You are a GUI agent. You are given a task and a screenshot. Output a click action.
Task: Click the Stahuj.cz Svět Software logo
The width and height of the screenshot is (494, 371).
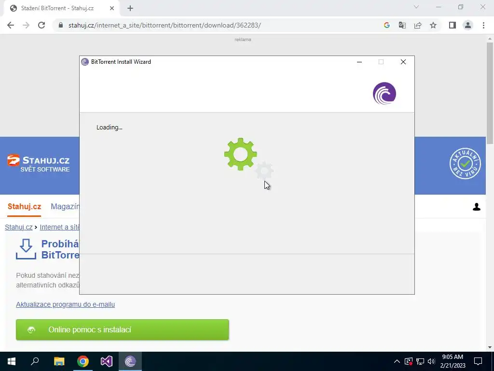(39, 163)
